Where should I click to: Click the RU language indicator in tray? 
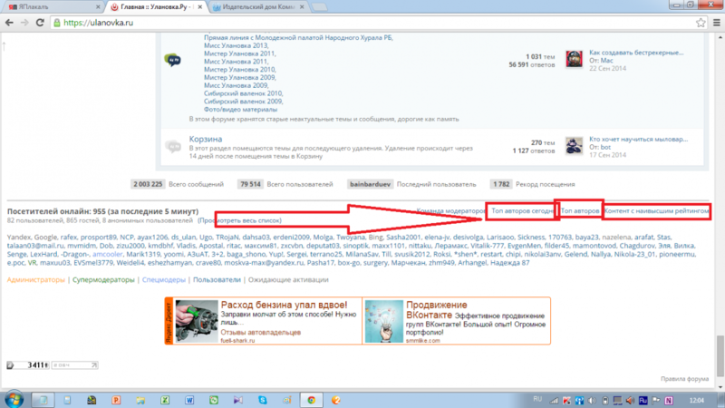537,399
